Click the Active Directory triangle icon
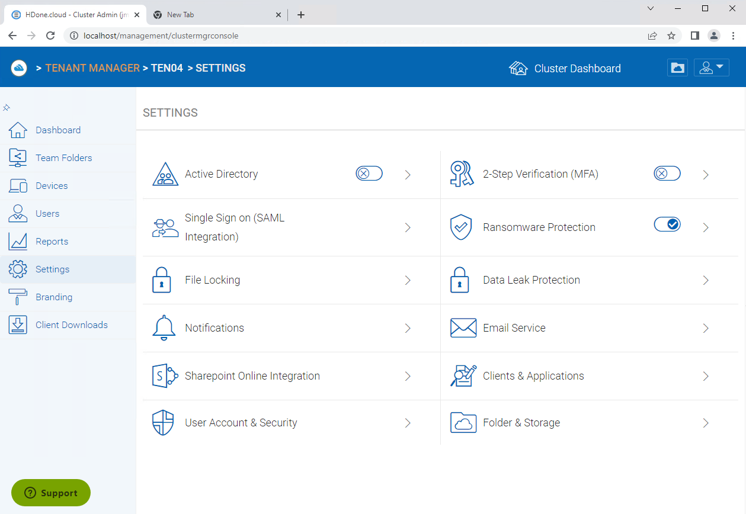 [165, 175]
